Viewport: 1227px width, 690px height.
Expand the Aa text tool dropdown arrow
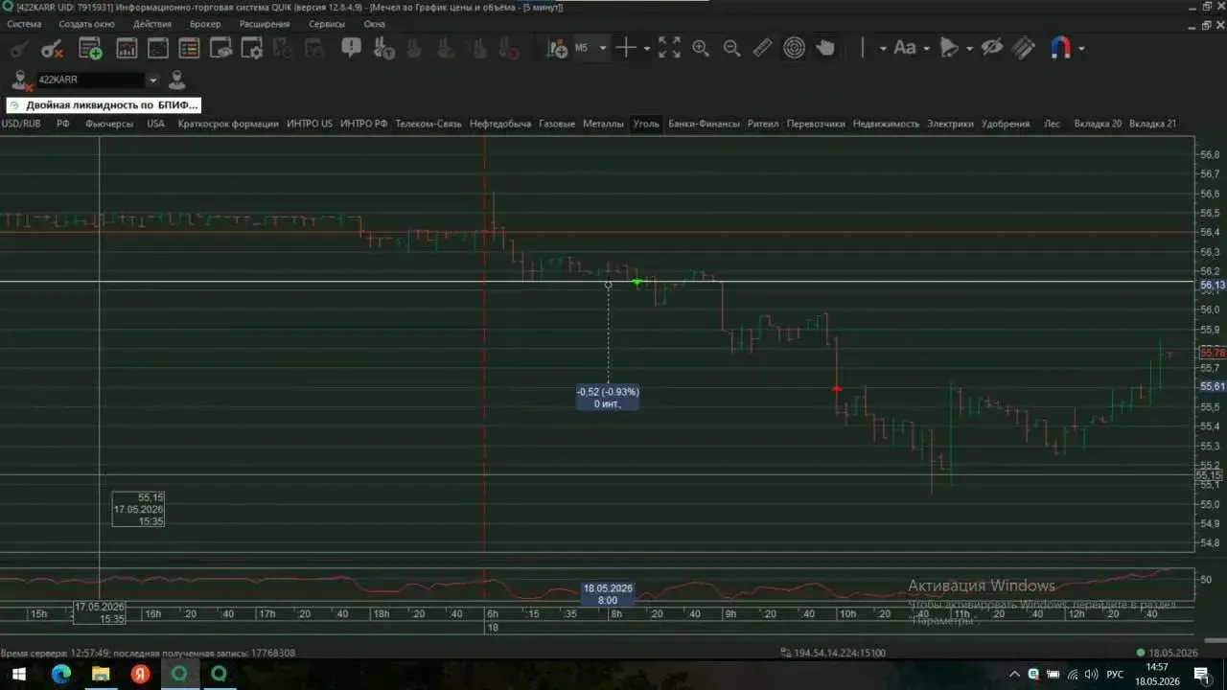[x=926, y=49]
